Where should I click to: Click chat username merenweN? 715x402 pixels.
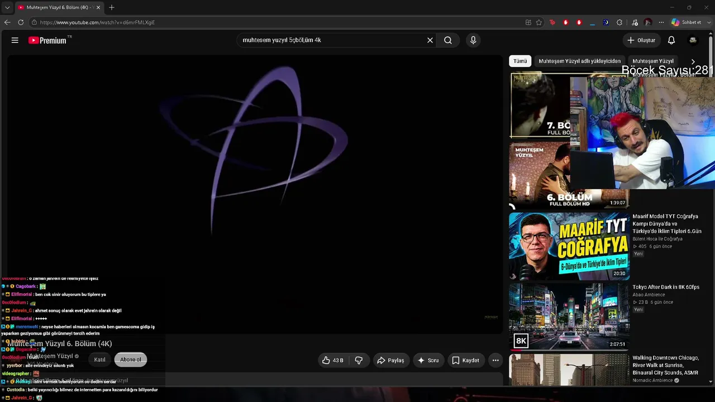tap(27, 327)
